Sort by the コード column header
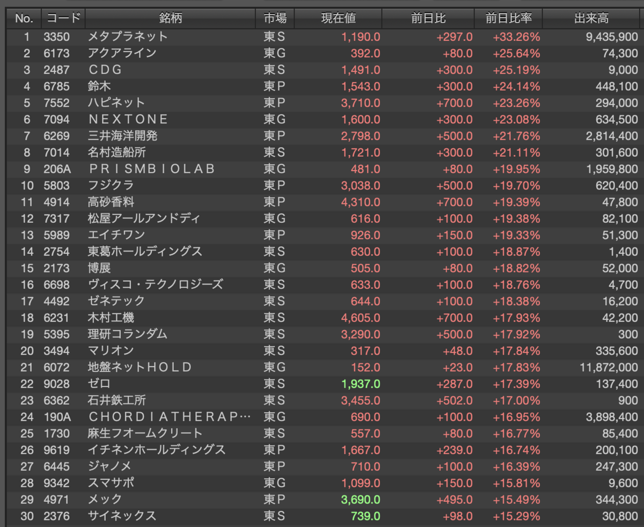 coord(63,18)
